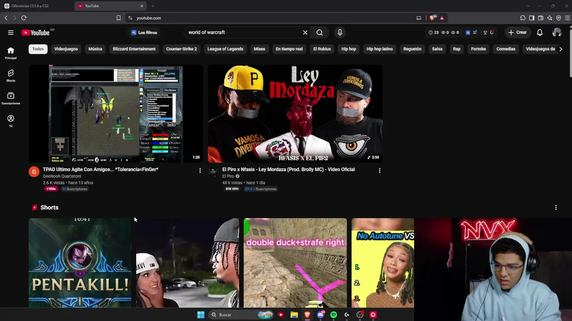The image size is (572, 321).
Task: Open browser extensions puzzle icon
Action: (523, 18)
